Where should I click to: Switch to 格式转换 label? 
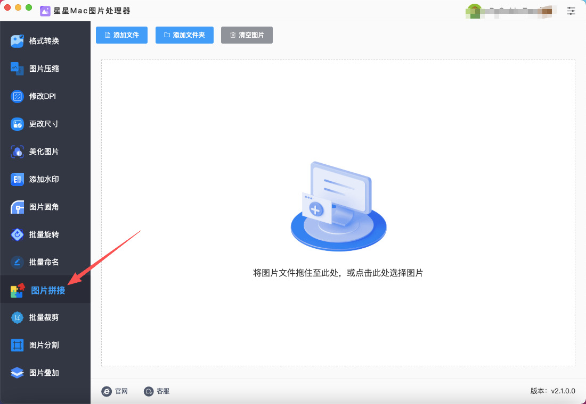click(44, 41)
